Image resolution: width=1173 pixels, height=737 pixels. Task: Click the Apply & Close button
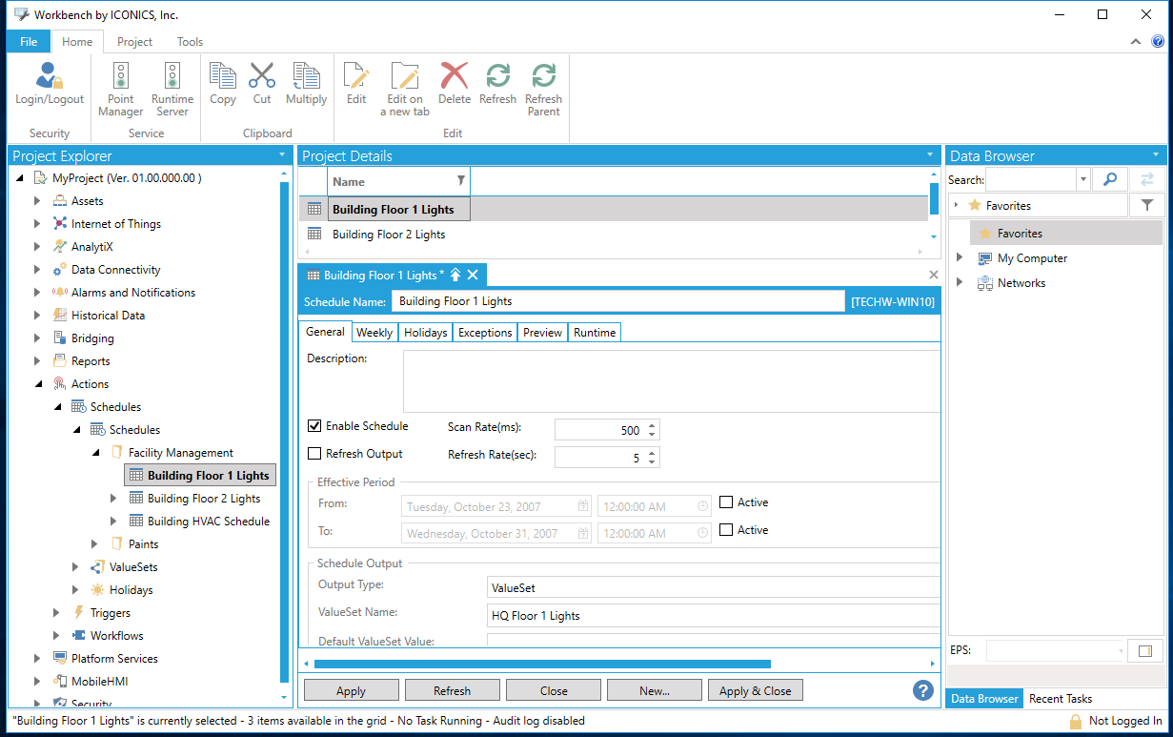(755, 691)
